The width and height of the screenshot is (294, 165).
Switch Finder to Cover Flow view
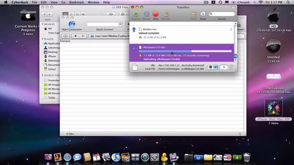pyautogui.click(x=83, y=14)
